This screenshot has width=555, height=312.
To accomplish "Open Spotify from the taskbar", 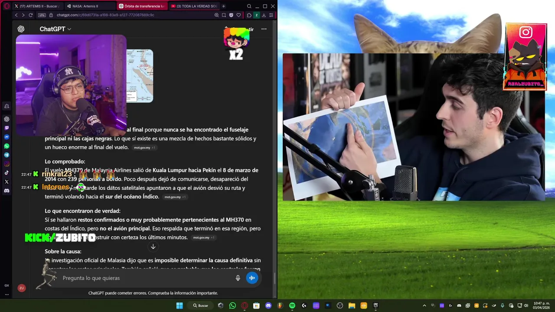I will (292, 305).
